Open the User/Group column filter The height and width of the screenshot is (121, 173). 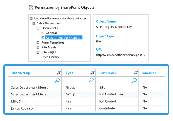coord(59,73)
